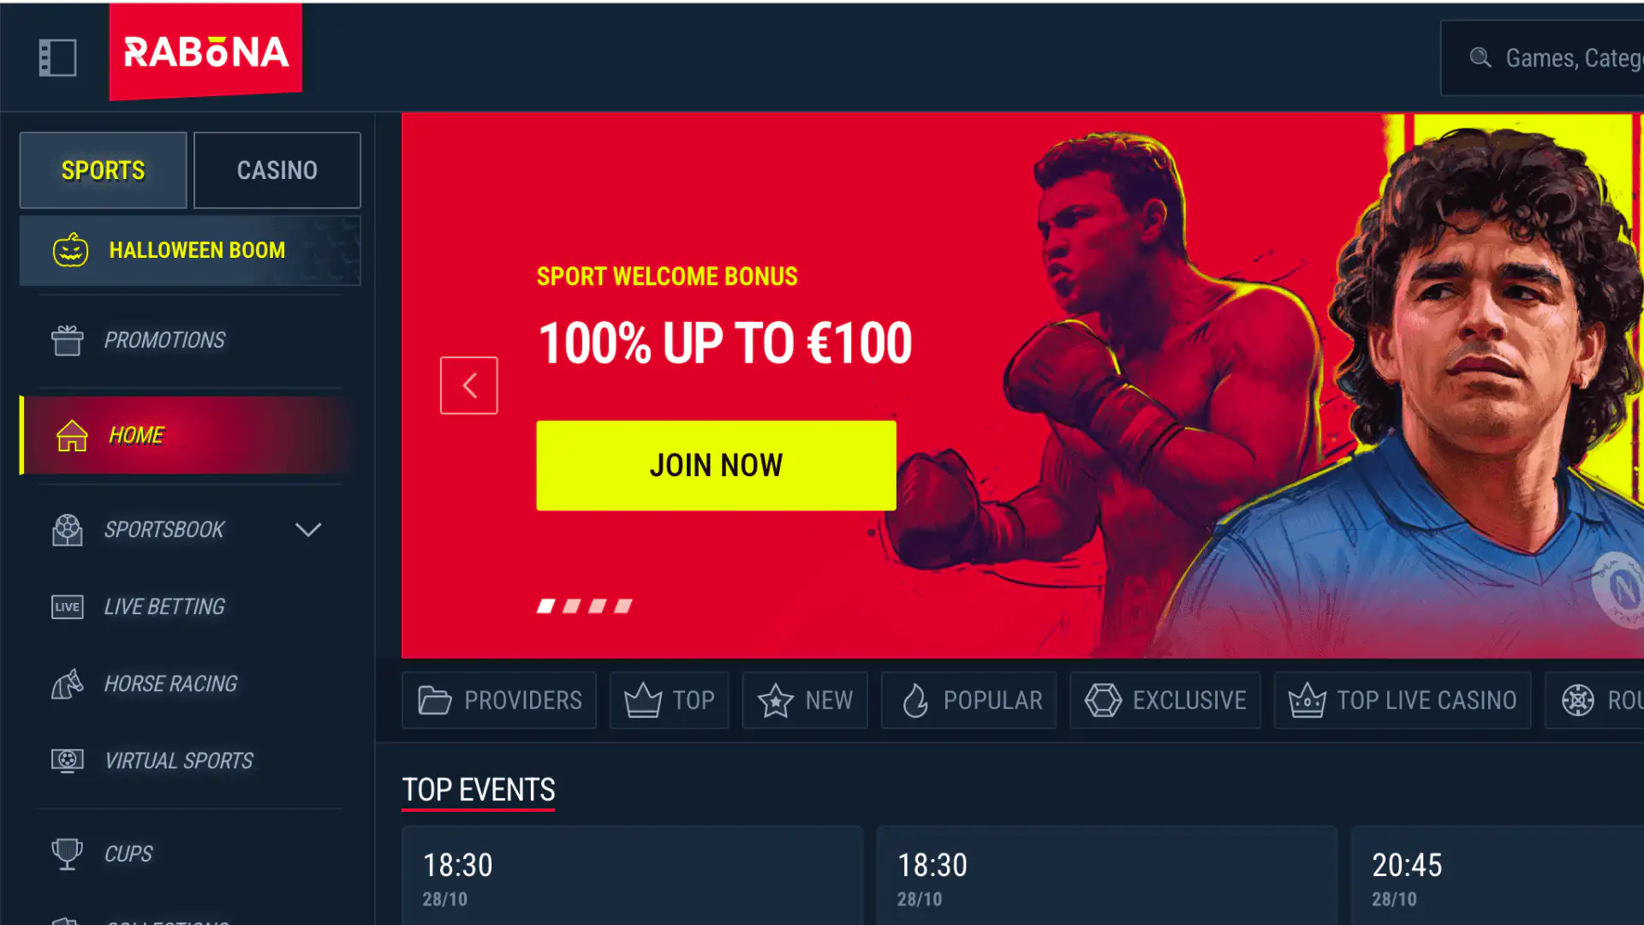The image size is (1644, 925).
Task: Go to previous banner slide
Action: point(468,385)
